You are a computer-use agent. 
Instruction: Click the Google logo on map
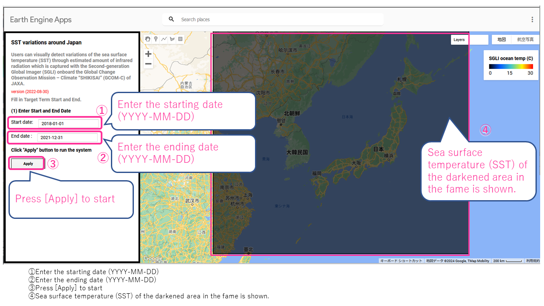tap(153, 258)
